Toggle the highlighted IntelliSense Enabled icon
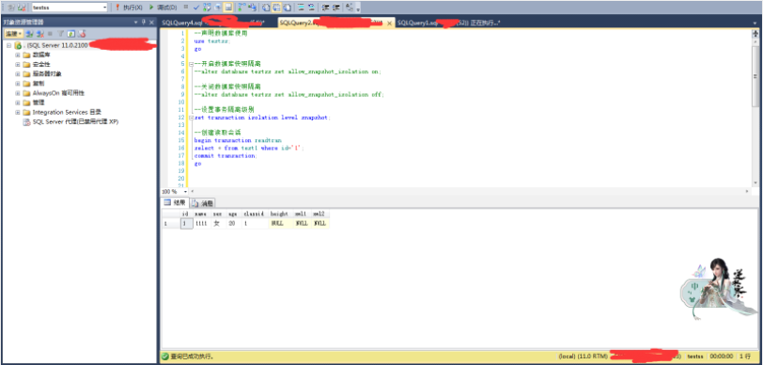 coord(228,8)
